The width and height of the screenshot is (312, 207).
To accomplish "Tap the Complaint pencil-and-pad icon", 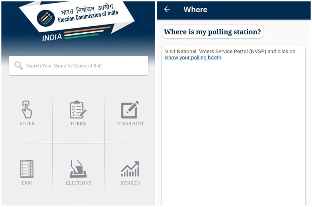I will point(130,109).
